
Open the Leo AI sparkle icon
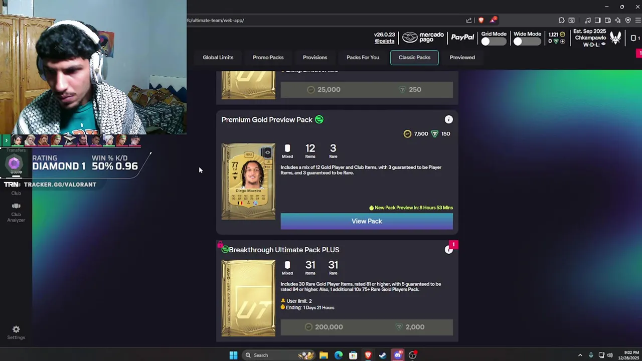(x=617, y=20)
